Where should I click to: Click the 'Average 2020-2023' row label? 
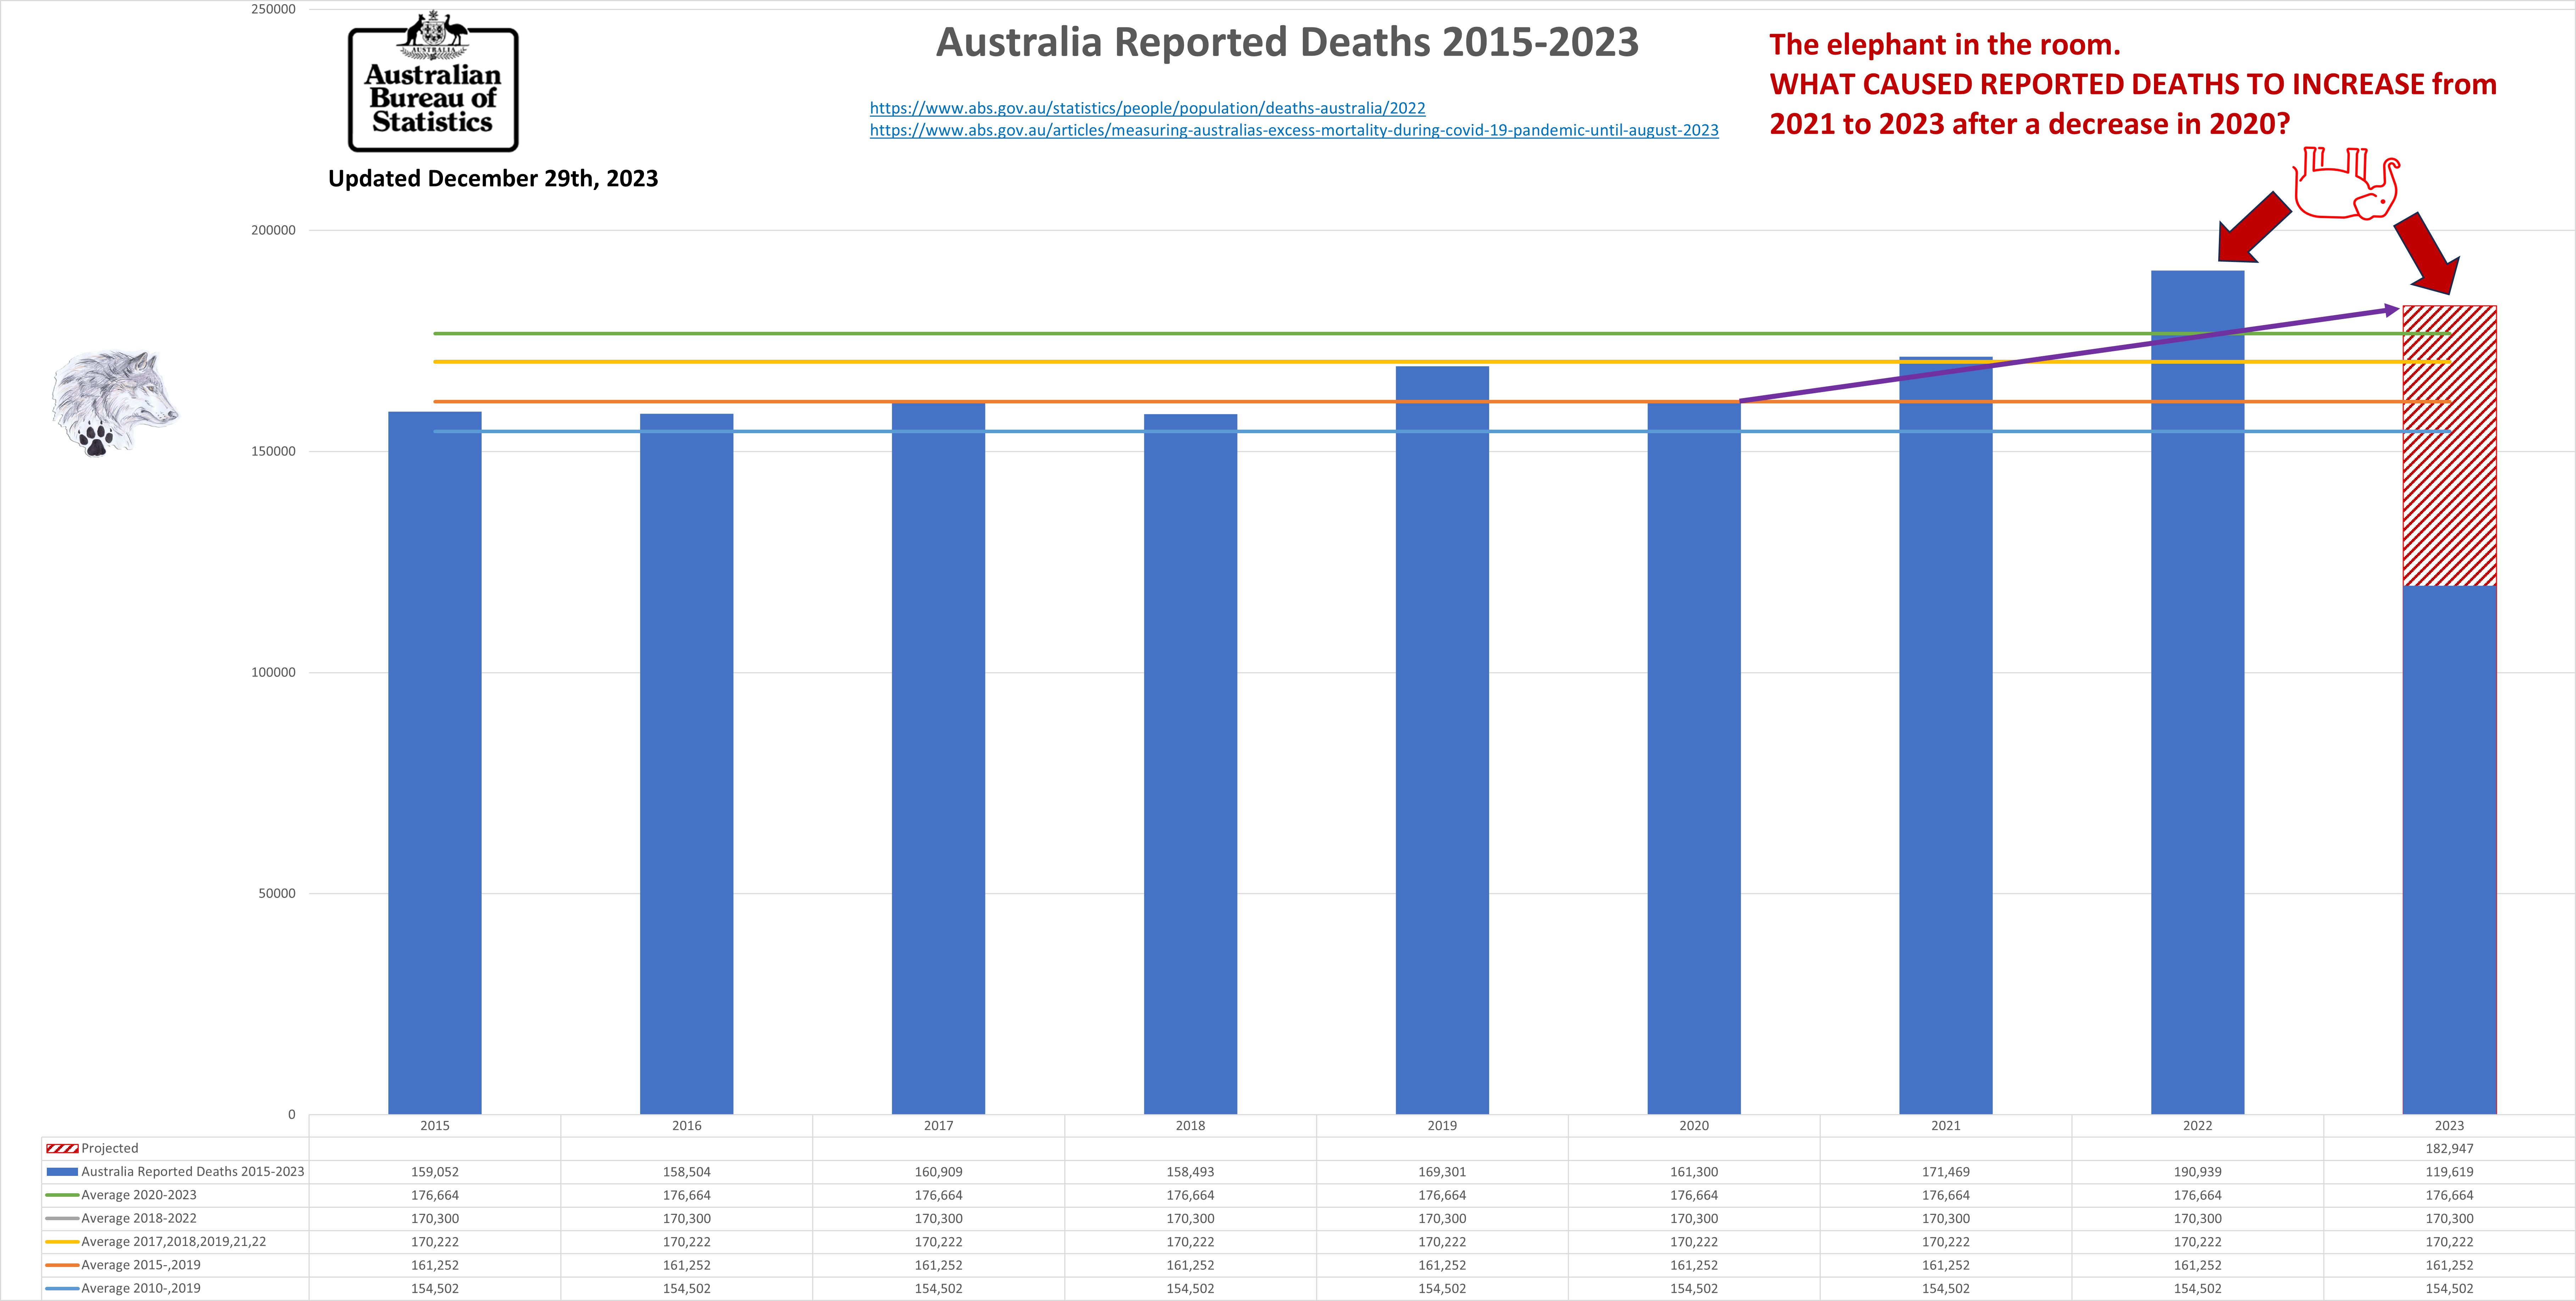[139, 1195]
